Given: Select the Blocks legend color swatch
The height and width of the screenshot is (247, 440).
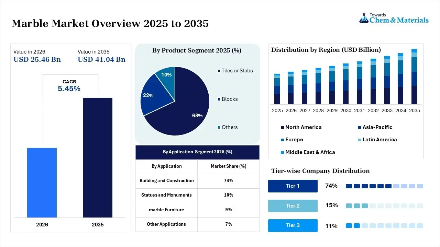Looking at the screenshot, I should [x=219, y=99].
